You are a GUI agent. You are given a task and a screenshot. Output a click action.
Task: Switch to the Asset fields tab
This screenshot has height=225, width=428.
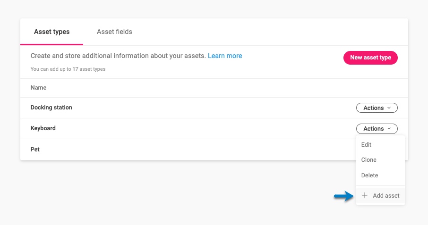coord(114,32)
